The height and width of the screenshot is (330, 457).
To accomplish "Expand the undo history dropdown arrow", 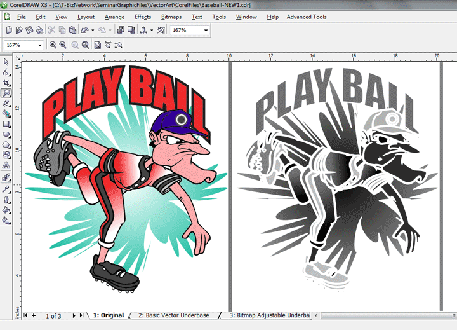I will [93, 30].
